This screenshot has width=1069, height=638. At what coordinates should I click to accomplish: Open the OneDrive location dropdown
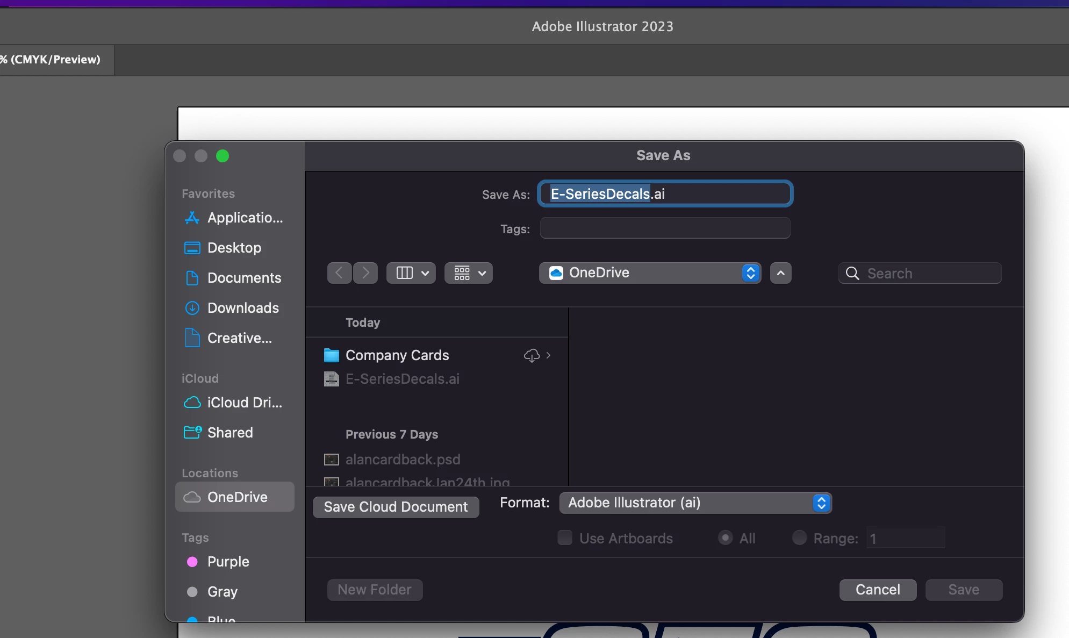tap(649, 273)
